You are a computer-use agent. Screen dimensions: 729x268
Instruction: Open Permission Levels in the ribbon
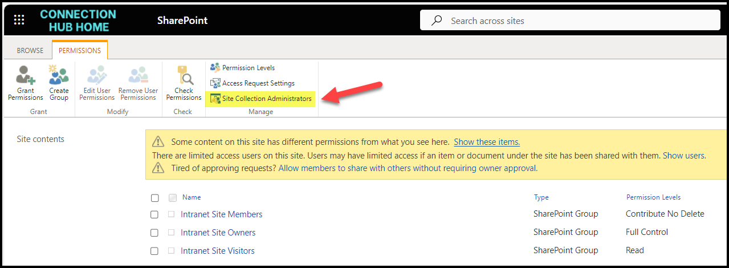248,68
